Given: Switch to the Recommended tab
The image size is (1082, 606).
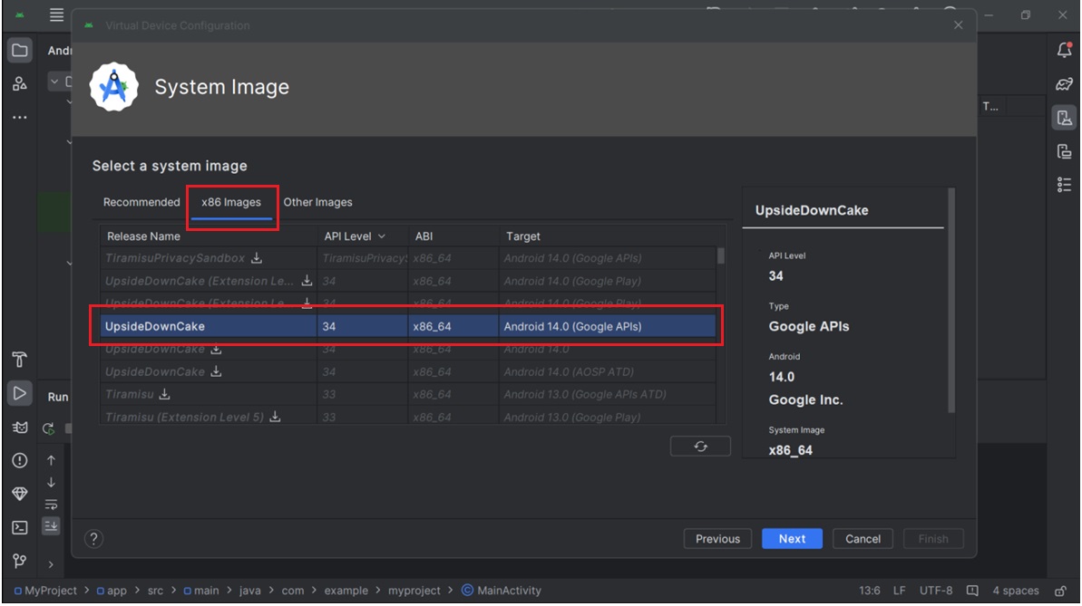Looking at the screenshot, I should click(x=141, y=202).
